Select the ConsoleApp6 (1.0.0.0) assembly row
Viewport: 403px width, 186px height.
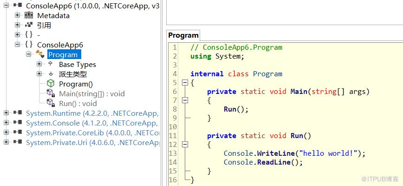click(x=93, y=6)
